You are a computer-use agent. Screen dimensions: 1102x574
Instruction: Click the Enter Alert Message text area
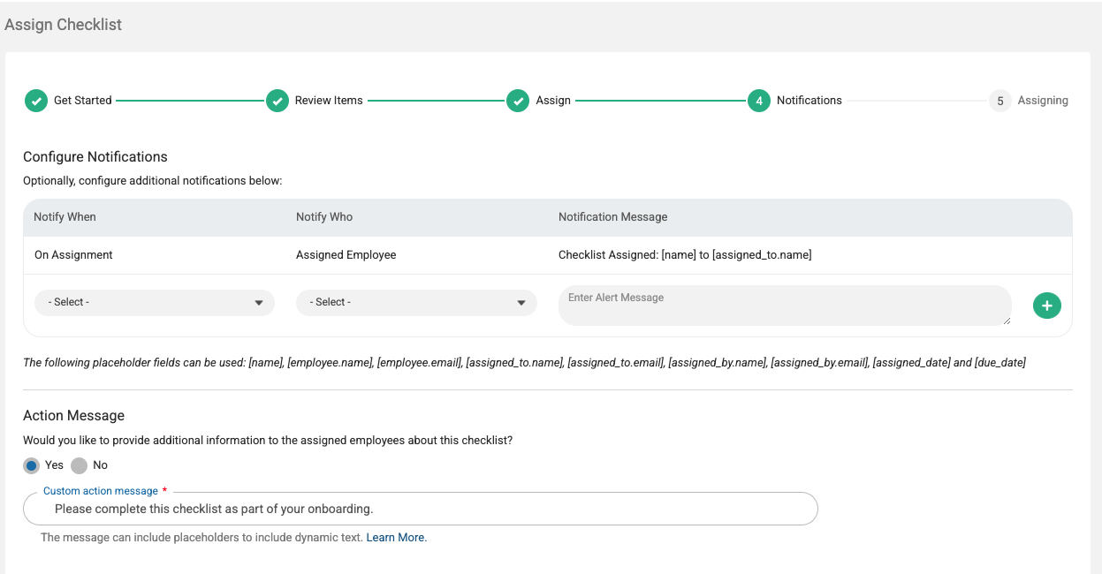785,306
